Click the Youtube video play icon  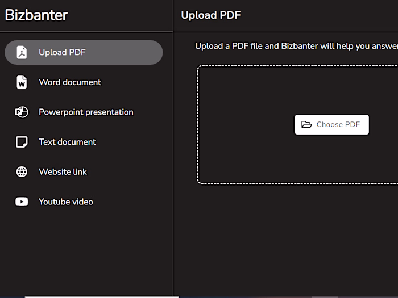pos(22,202)
